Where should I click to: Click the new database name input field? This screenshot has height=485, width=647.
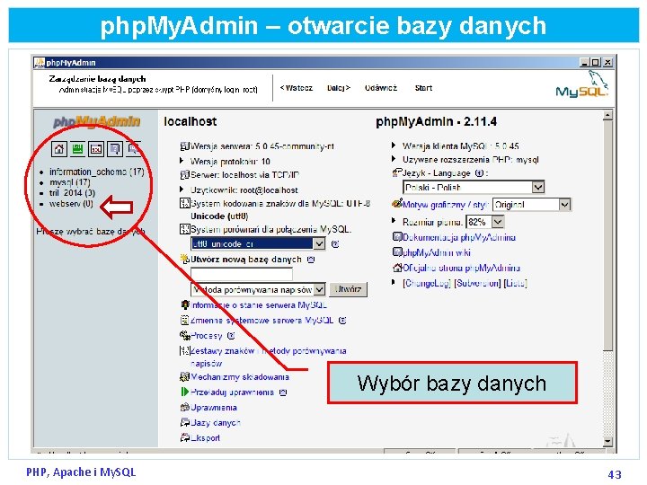[242, 274]
